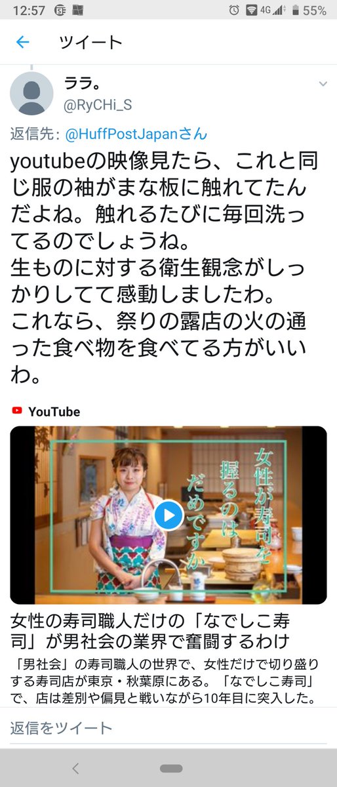
Task: Open the video thumbnail card
Action: (x=168, y=515)
